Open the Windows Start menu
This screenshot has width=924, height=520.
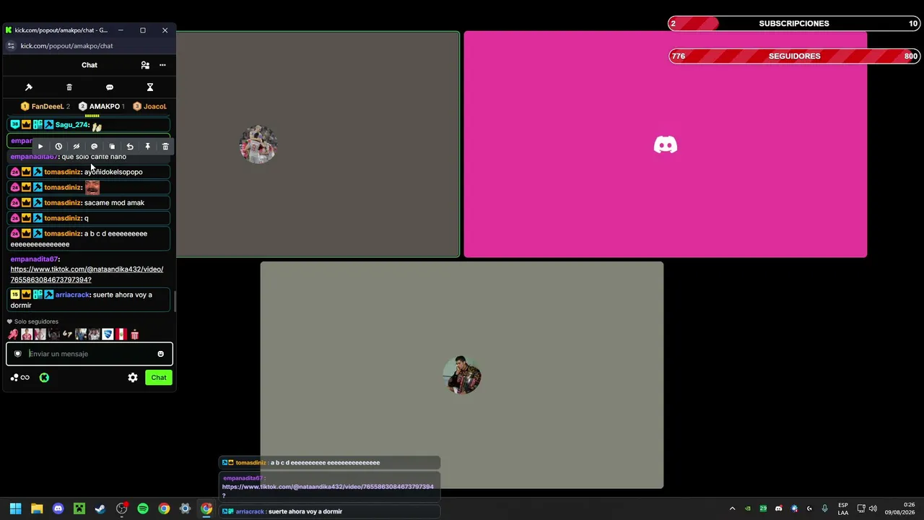pyautogui.click(x=16, y=508)
